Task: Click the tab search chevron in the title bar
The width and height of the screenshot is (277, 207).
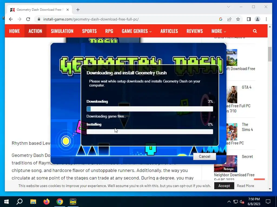Action: tap(228, 7)
